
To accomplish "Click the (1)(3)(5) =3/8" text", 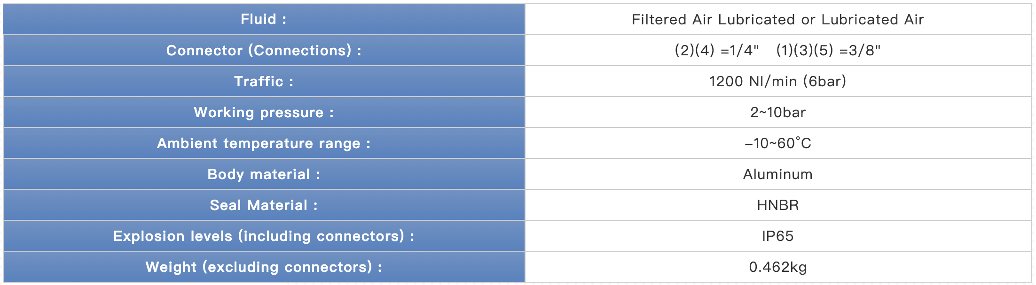I will (x=829, y=50).
